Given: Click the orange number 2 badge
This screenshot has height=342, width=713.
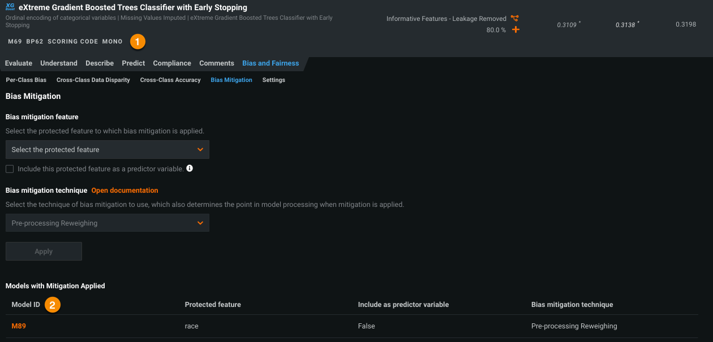Looking at the screenshot, I should point(53,305).
